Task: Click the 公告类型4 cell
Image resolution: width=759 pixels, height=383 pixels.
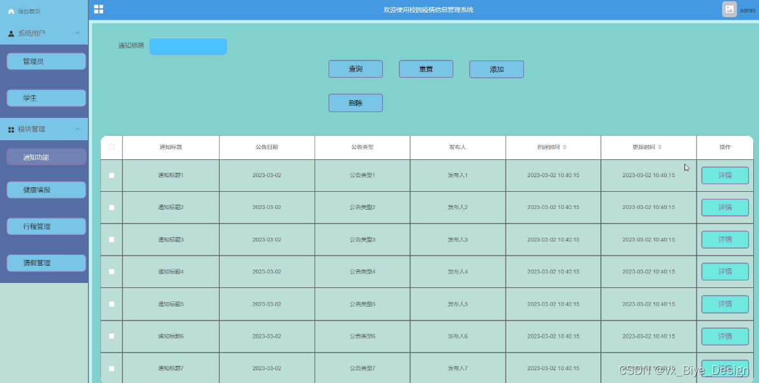Action: point(362,271)
